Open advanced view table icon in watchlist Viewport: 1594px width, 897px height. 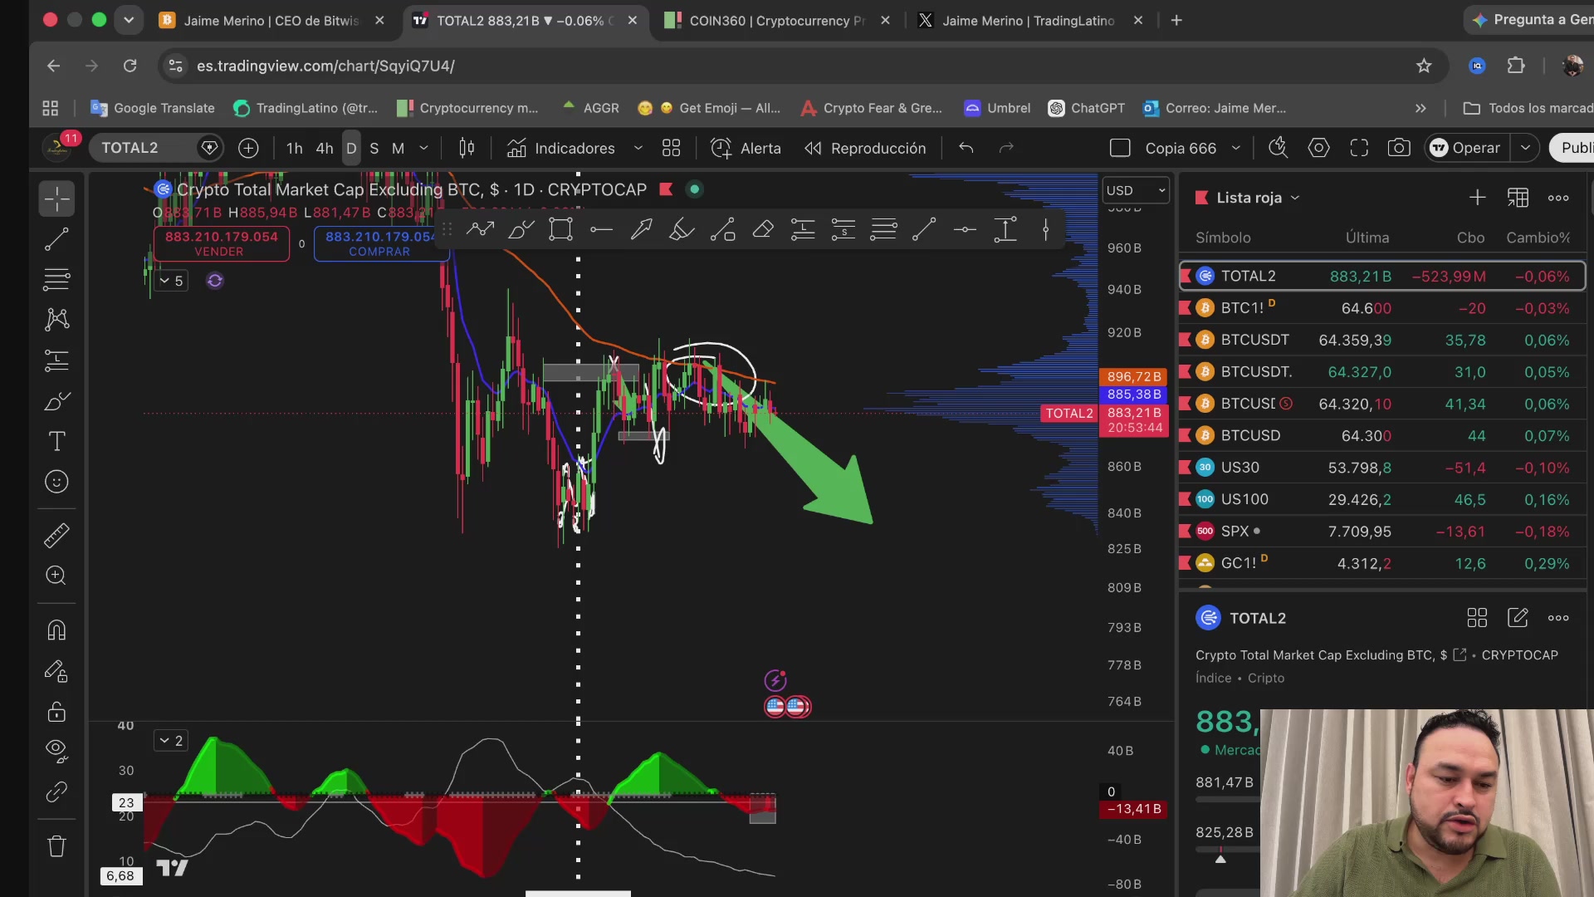[1518, 198]
